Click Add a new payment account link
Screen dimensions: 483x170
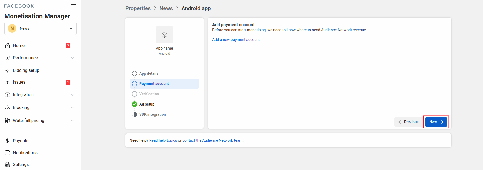[236, 40]
